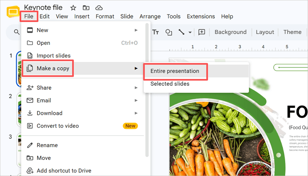
Task: Choose Import slides menu entry
Action: pyautogui.click(x=83, y=55)
